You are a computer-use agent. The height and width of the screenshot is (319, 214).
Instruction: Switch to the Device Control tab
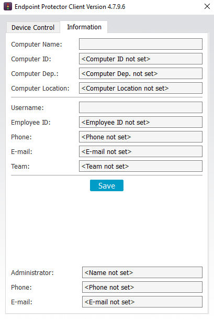(x=33, y=27)
